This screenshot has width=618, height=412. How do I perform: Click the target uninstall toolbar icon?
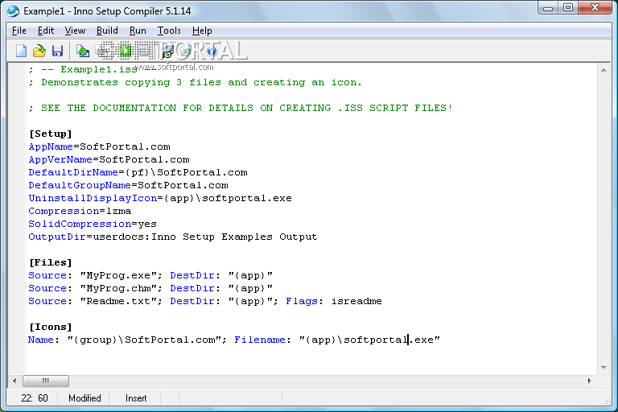[186, 51]
